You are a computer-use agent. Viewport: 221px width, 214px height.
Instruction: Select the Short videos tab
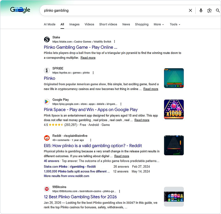[108, 24]
